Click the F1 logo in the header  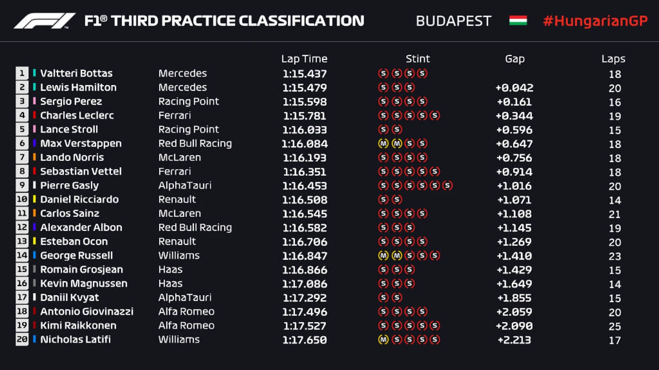tap(44, 21)
